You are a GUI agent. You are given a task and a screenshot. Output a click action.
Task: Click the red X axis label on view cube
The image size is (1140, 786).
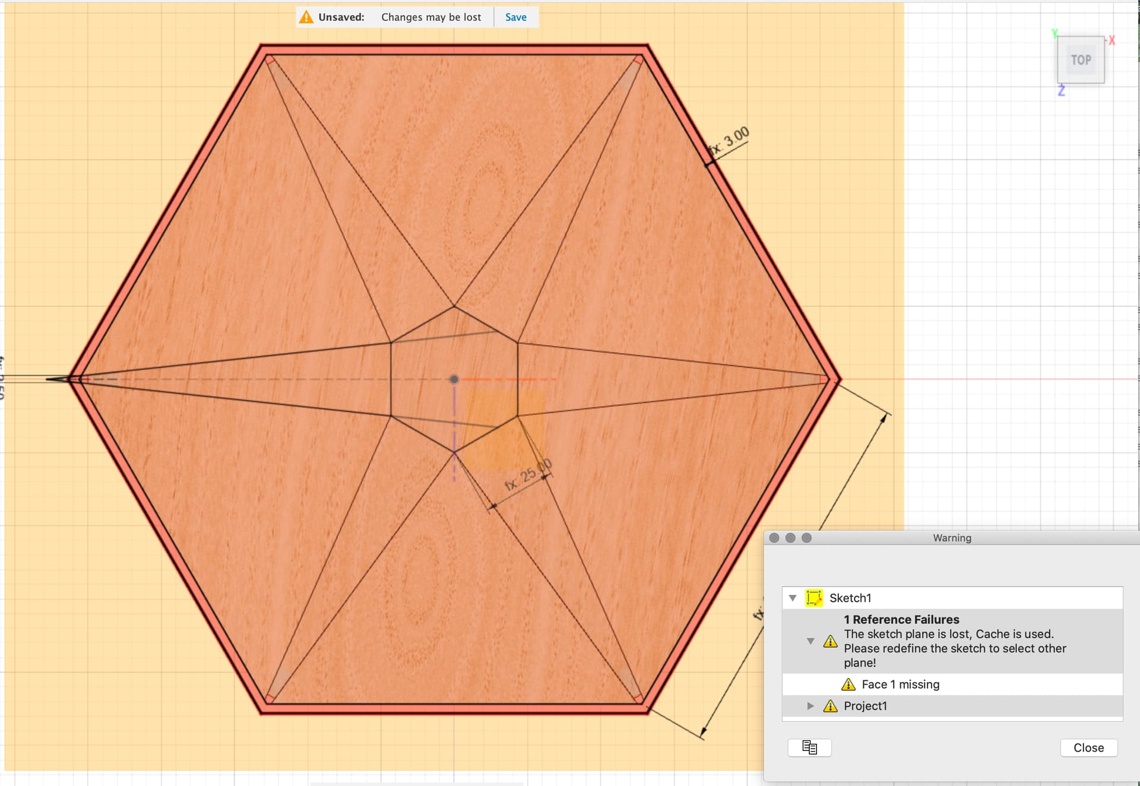[x=1111, y=40]
